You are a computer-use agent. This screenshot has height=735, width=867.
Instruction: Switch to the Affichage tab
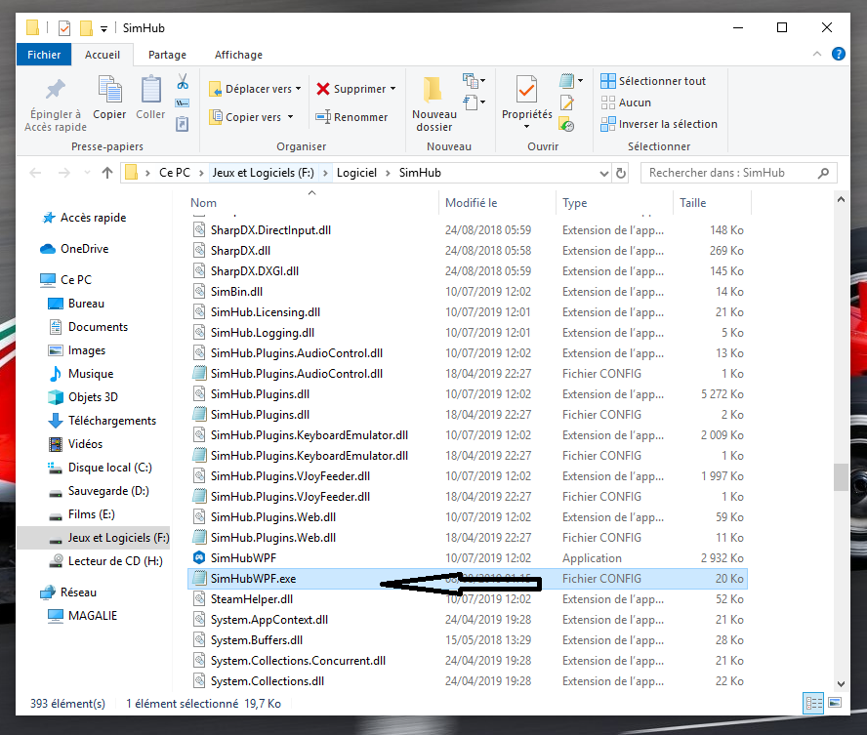pyautogui.click(x=238, y=54)
